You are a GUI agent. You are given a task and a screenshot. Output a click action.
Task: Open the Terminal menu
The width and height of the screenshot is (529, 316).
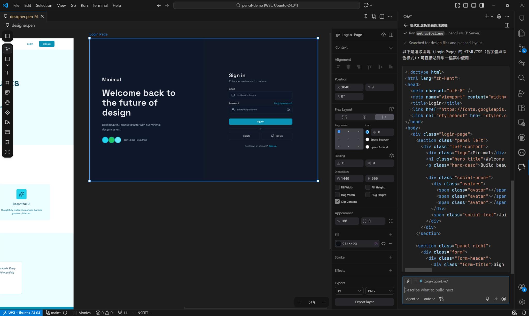(x=100, y=5)
